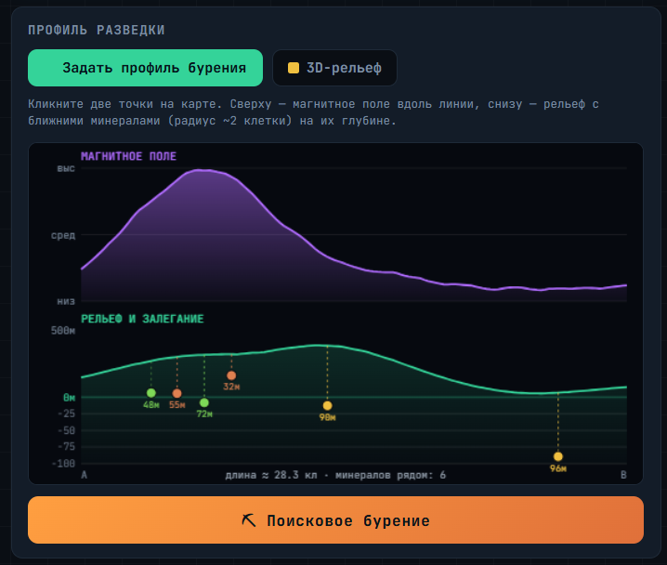Screen dimensions: 667x565
Task: Click the pickaxe icon on Поисковое бурение
Action: [x=249, y=520]
